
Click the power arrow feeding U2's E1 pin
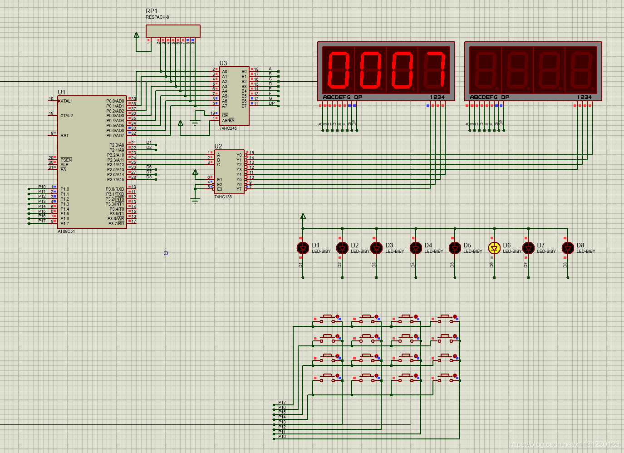tap(195, 172)
